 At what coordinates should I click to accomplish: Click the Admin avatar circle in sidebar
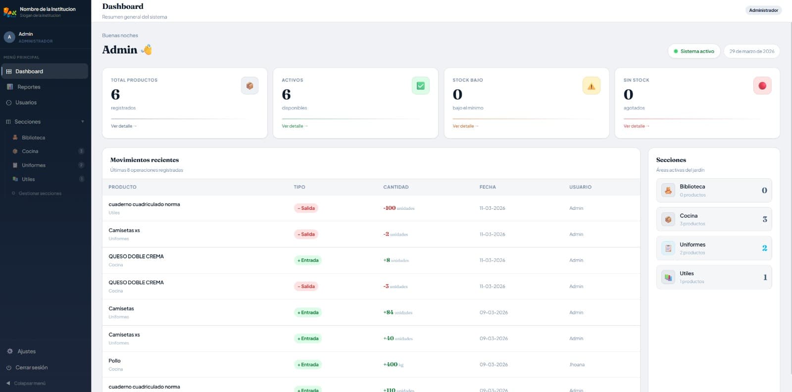9,37
